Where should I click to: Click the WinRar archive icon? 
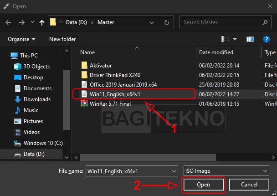coord(84,103)
